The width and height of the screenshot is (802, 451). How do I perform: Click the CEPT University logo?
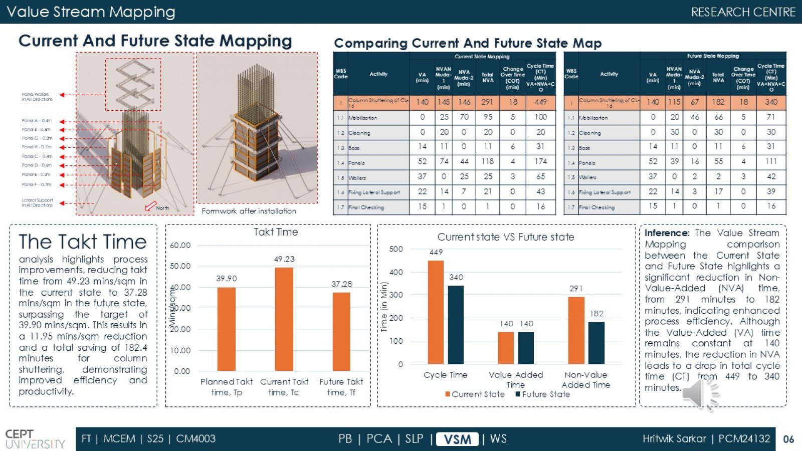coord(35,439)
